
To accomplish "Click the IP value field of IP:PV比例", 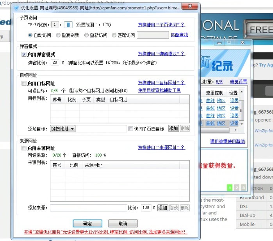I will [x=55, y=25].
